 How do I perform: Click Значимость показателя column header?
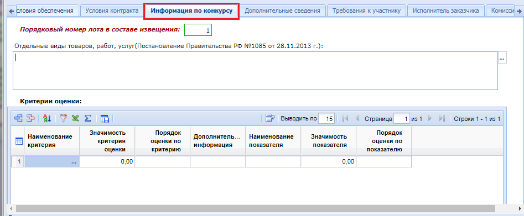(329, 141)
